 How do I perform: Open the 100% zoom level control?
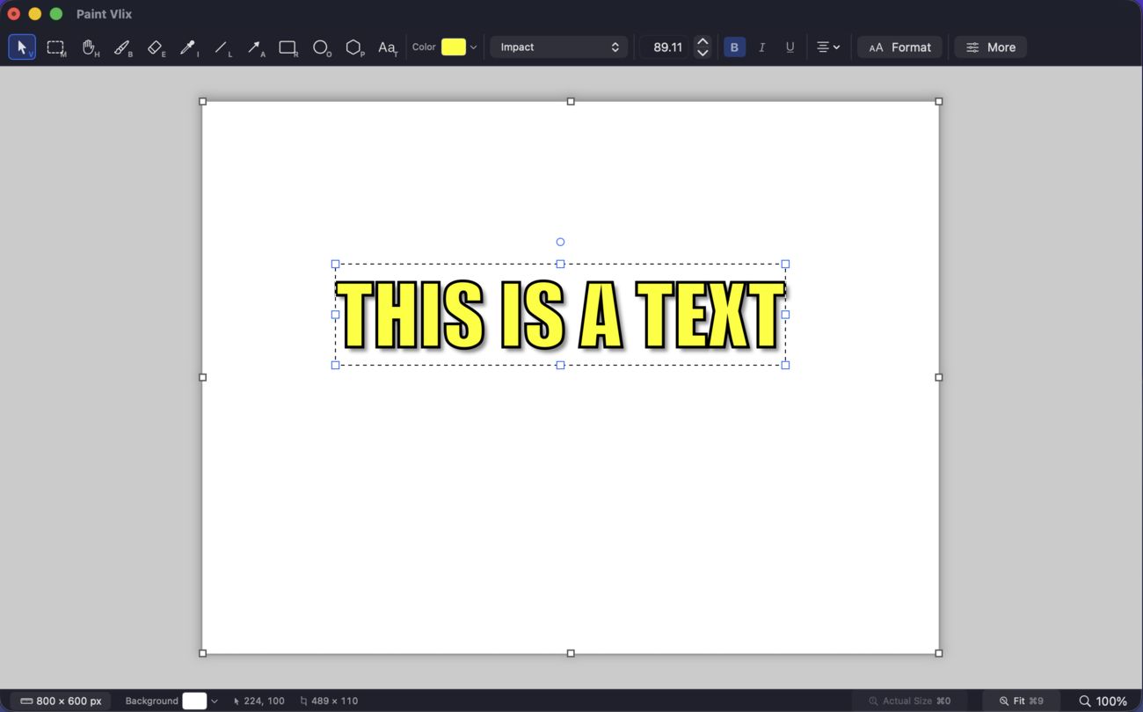coord(1103,701)
